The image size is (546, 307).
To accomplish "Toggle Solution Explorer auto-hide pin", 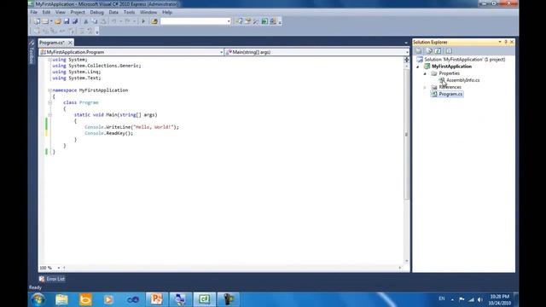I will pyautogui.click(x=506, y=42).
